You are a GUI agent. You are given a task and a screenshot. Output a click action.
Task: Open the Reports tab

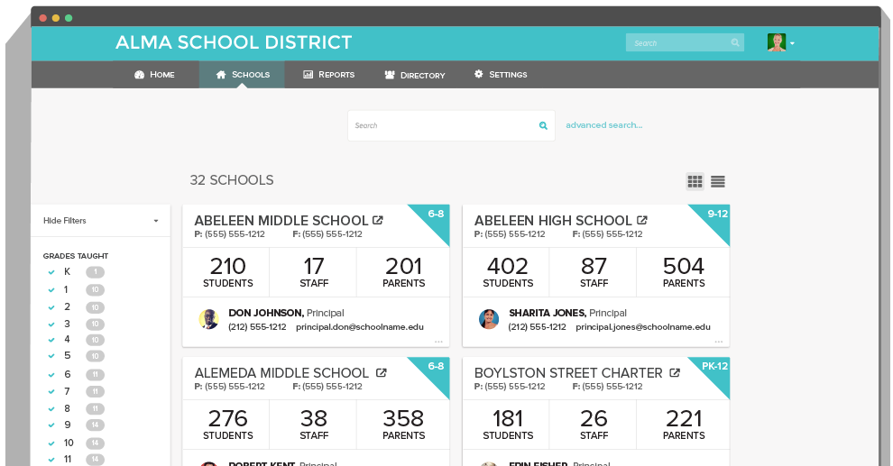coord(328,75)
